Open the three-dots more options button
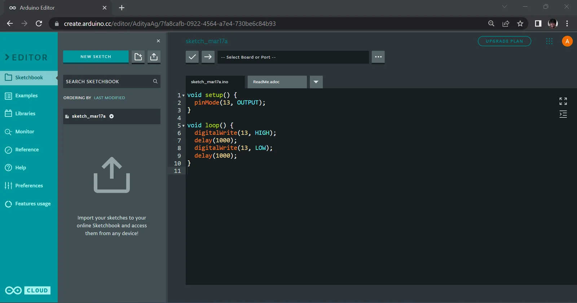Screen dimensions: 577x303 [x=378, y=57]
